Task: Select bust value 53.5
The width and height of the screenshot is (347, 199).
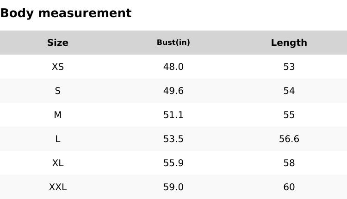Action: click(x=173, y=139)
